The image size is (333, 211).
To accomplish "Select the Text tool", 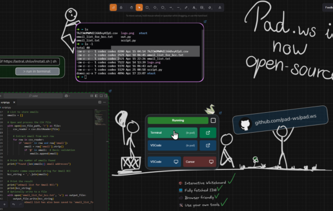I will coord(194,8).
